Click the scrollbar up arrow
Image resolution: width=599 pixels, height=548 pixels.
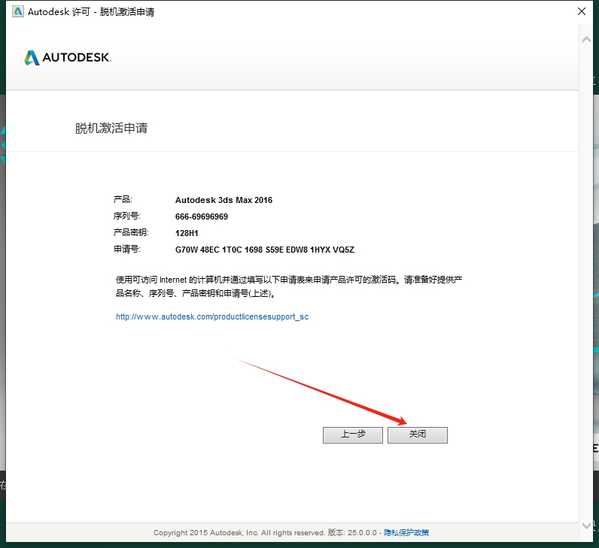587,38
